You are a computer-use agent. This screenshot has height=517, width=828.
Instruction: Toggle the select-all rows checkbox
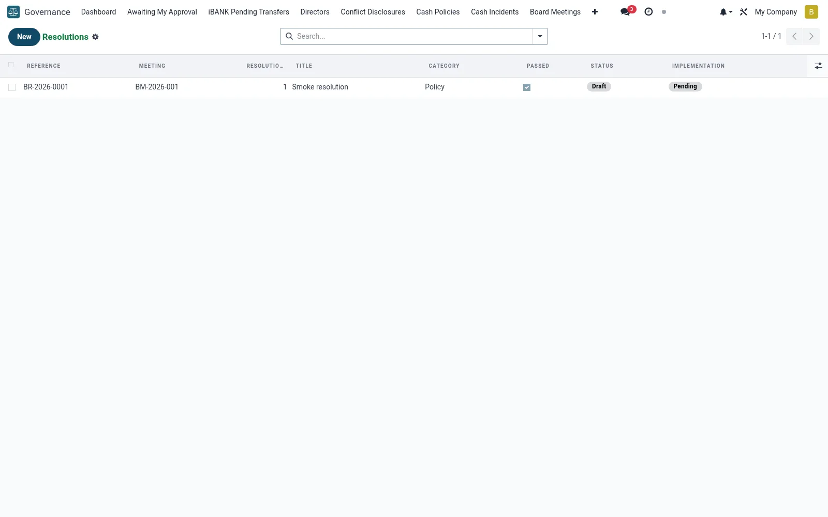11,65
